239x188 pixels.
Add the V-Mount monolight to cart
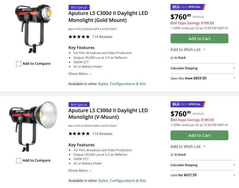(199, 136)
